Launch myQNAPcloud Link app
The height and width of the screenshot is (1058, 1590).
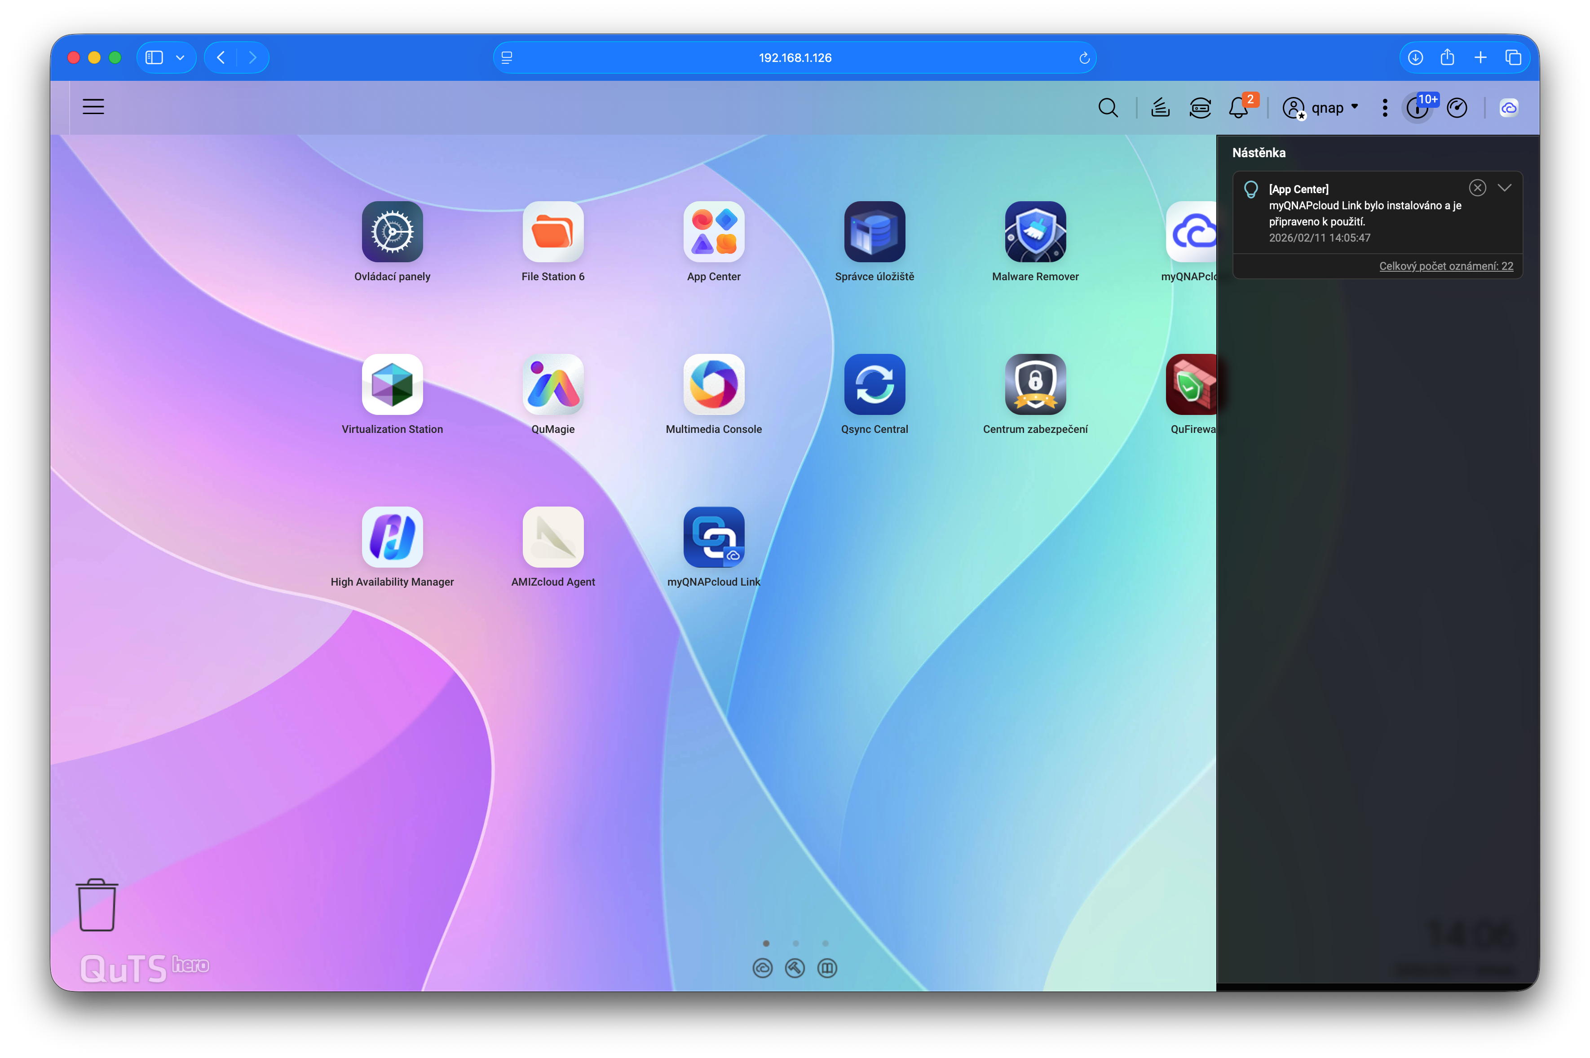[x=713, y=537]
